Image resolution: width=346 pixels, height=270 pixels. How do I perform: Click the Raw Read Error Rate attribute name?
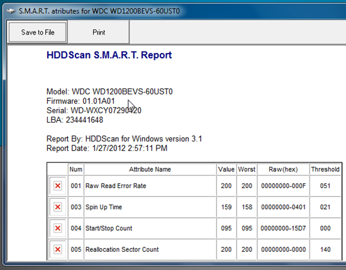click(x=116, y=186)
